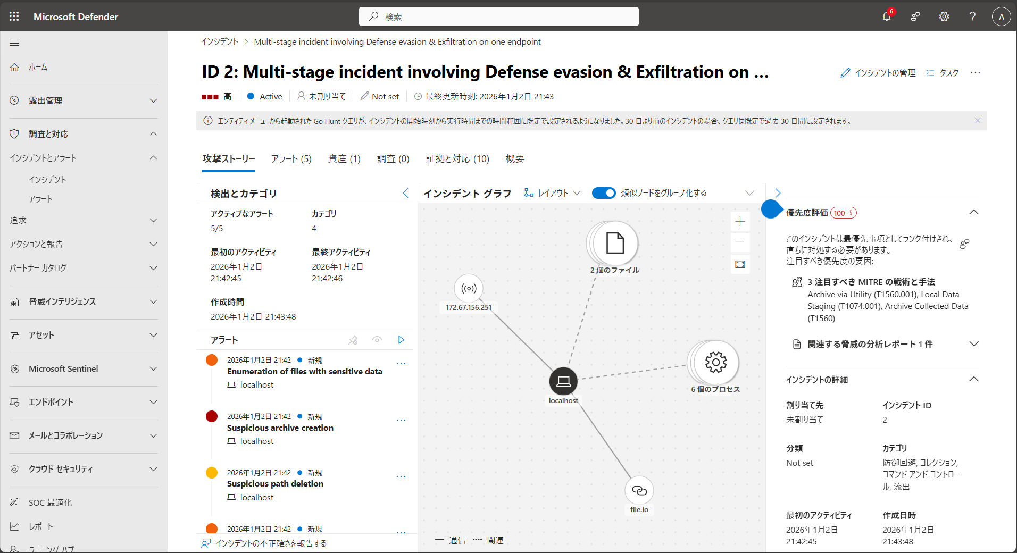
Task: Select 攻撃ストーリー tab
Action: coord(229,159)
